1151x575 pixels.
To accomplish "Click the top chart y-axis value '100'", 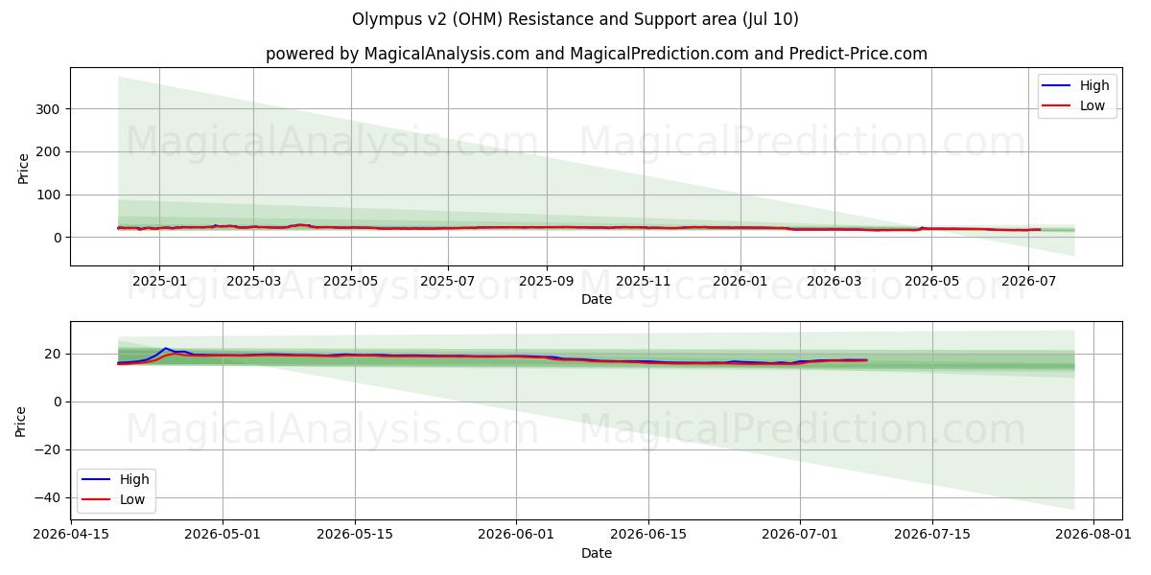I will pyautogui.click(x=50, y=195).
